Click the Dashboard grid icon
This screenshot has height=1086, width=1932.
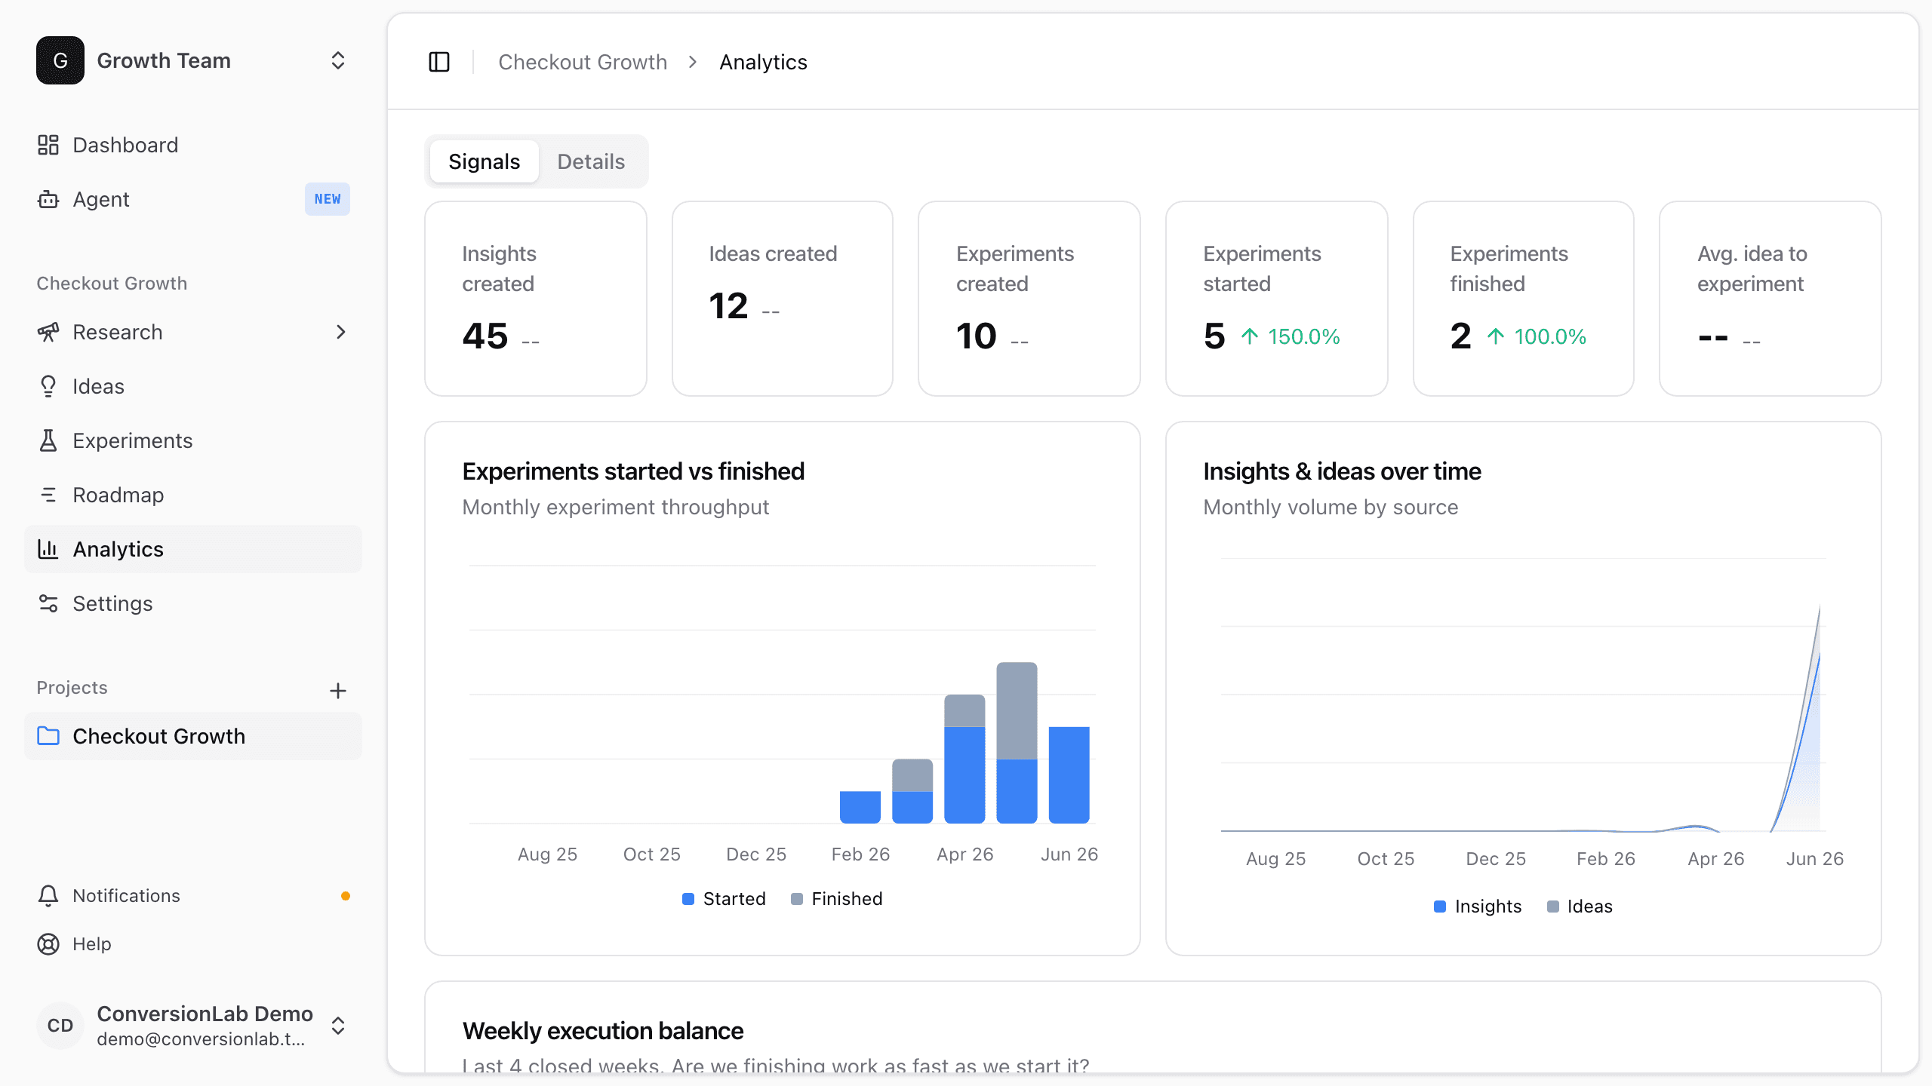click(x=48, y=145)
